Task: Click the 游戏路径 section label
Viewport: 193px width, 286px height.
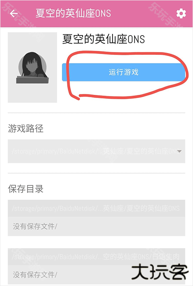Action: tap(26, 128)
